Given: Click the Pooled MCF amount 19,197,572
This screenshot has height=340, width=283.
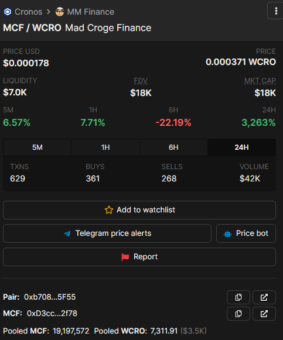Looking at the screenshot, I should pos(71,331).
